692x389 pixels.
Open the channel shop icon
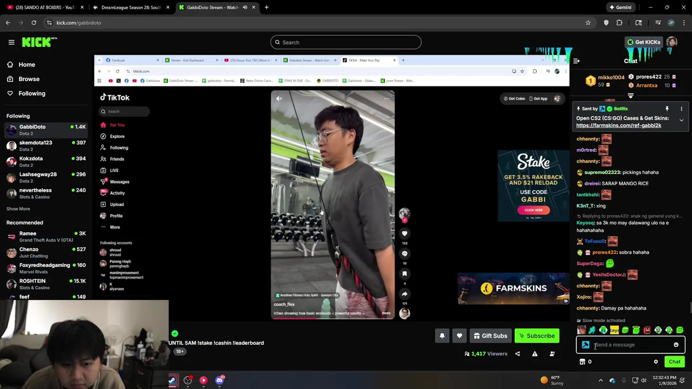582,362
